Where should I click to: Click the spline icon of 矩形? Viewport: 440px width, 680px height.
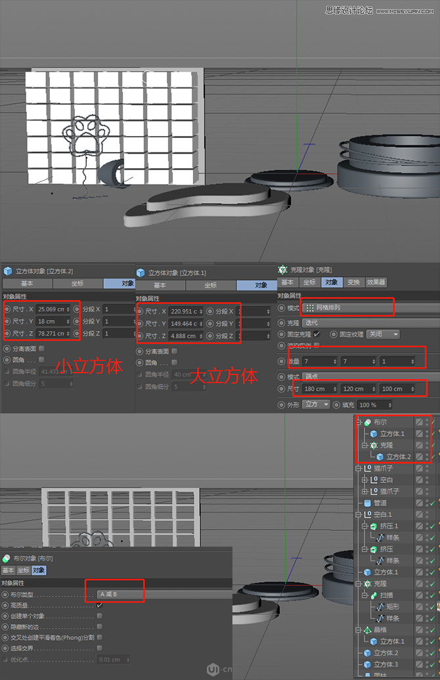point(380,606)
